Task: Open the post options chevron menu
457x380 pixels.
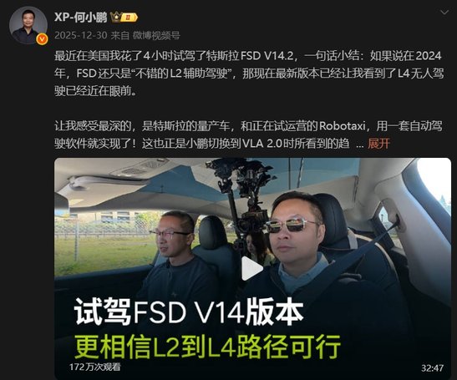Action: [x=444, y=13]
